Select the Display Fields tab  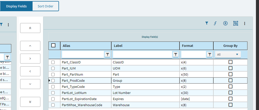pos(16,6)
